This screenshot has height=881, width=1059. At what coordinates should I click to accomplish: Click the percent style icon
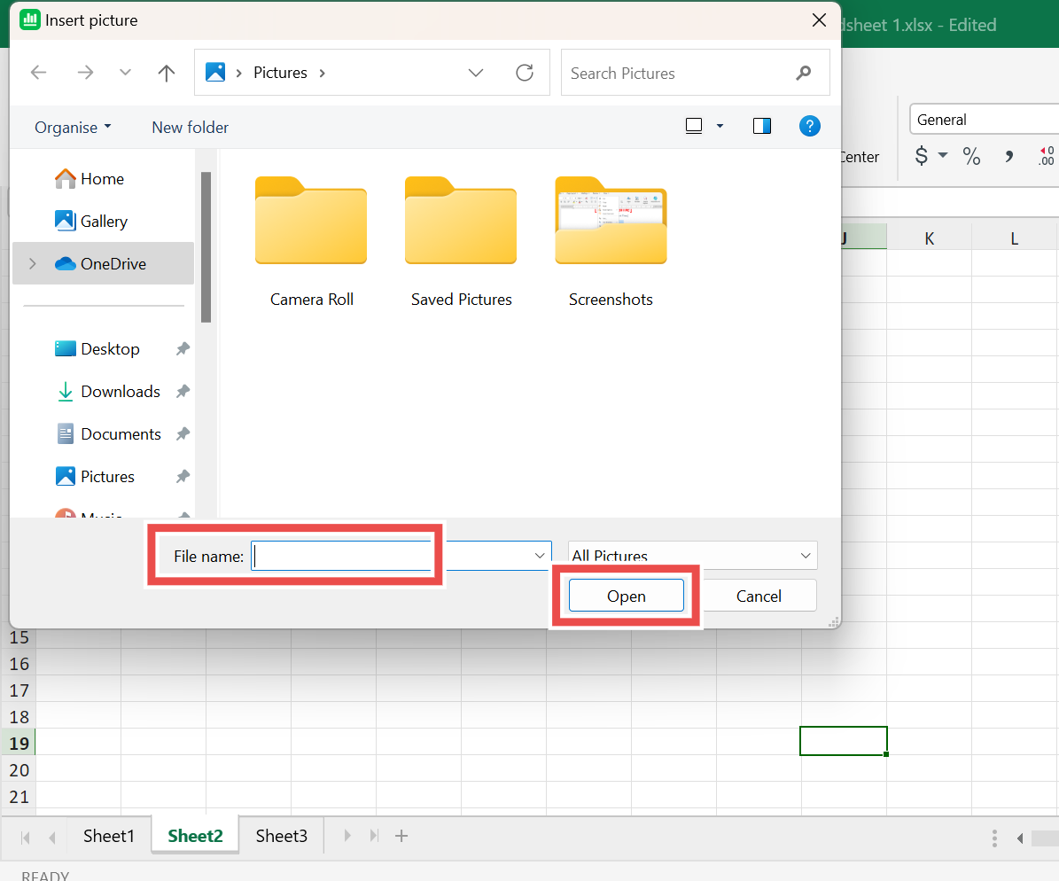(971, 157)
